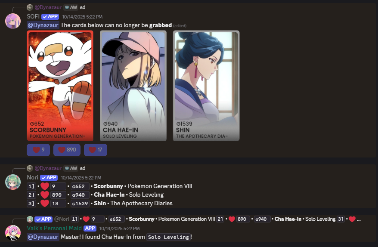The width and height of the screenshot is (378, 247).
Task: Open the Shin card image
Action: click(x=206, y=86)
